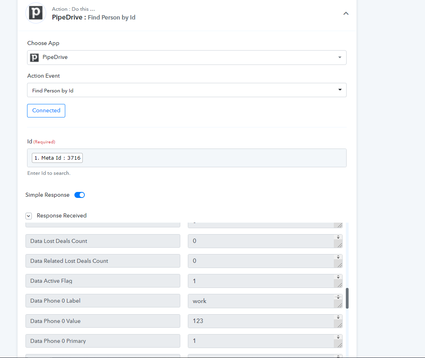
Task: Click the Data Related Lost Deals Count label field
Action: [103, 261]
